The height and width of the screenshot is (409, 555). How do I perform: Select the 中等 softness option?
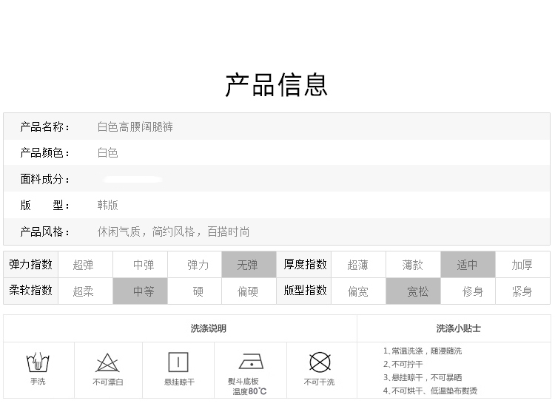pyautogui.click(x=144, y=291)
